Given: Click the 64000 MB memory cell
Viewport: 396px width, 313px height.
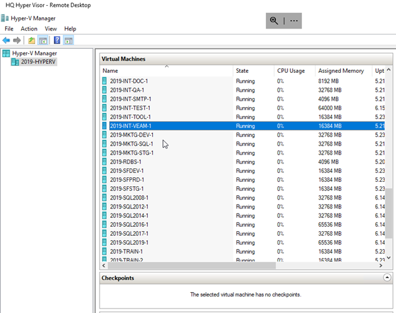Looking at the screenshot, I should tap(329, 108).
